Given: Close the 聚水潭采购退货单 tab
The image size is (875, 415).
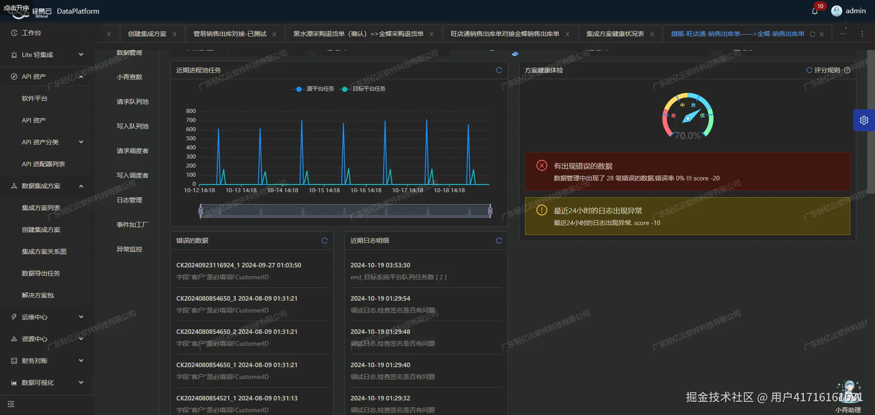Looking at the screenshot, I should tap(432, 34).
